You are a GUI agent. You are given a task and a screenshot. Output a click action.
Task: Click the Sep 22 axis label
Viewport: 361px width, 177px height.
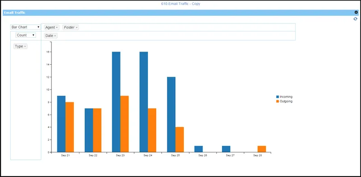(x=93, y=155)
